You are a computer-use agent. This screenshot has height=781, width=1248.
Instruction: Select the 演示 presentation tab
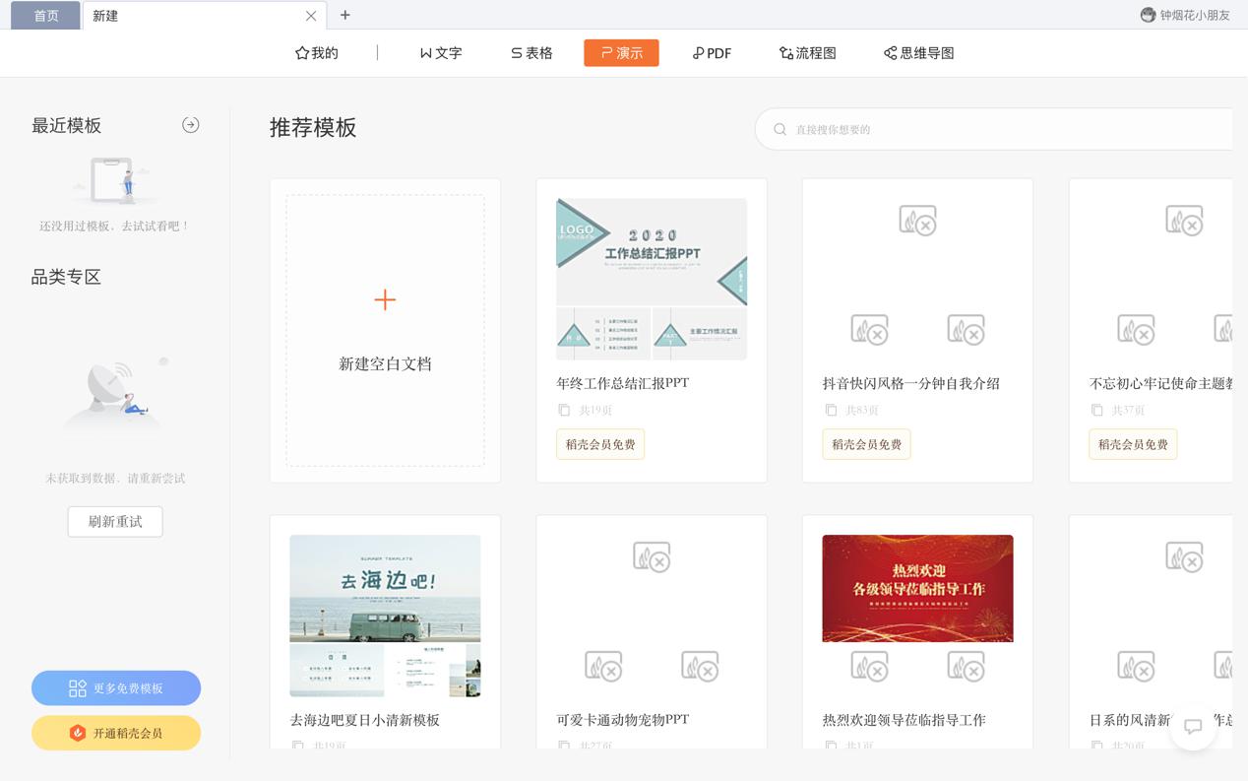pyautogui.click(x=621, y=53)
